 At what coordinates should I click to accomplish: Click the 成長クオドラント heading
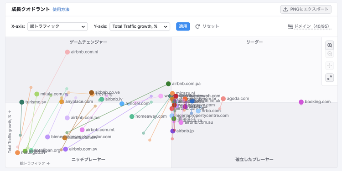pyautogui.click(x=31, y=9)
